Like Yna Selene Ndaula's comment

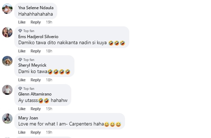point(22,22)
